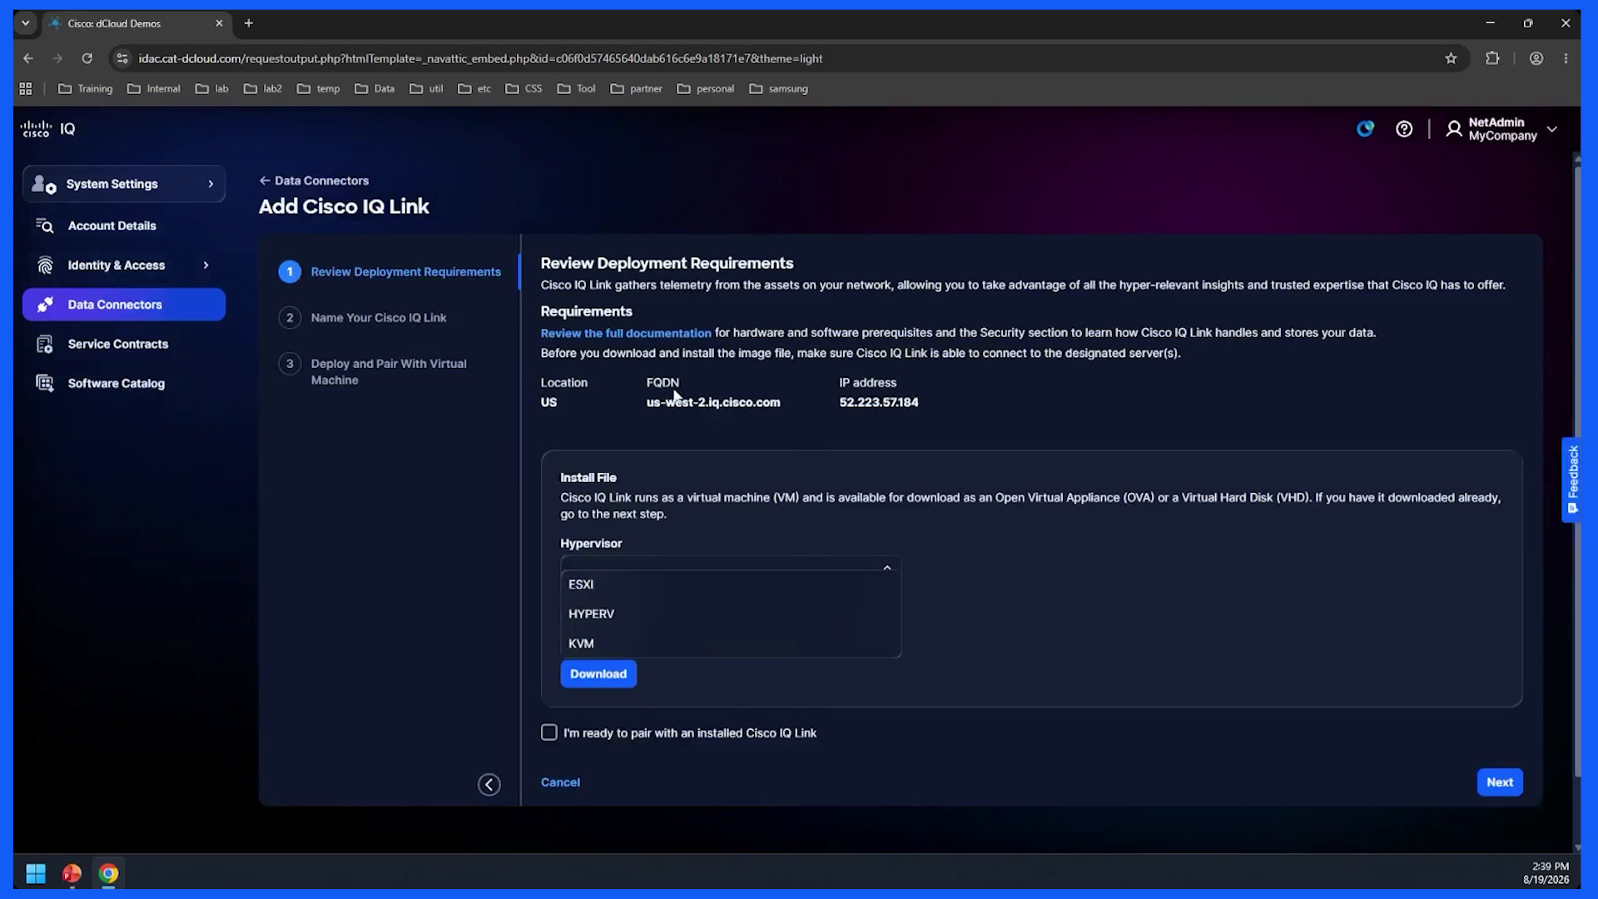Image resolution: width=1598 pixels, height=899 pixels.
Task: Click the Download button
Action: (x=598, y=674)
